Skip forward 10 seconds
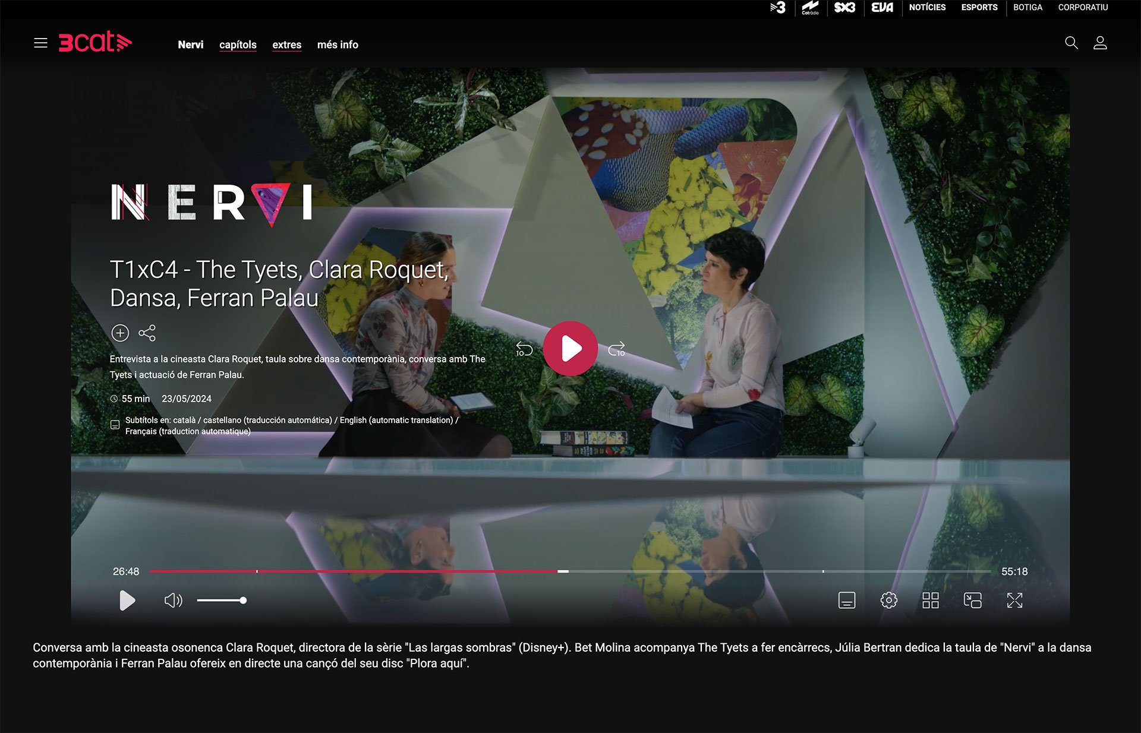This screenshot has height=733, width=1141. (x=617, y=349)
